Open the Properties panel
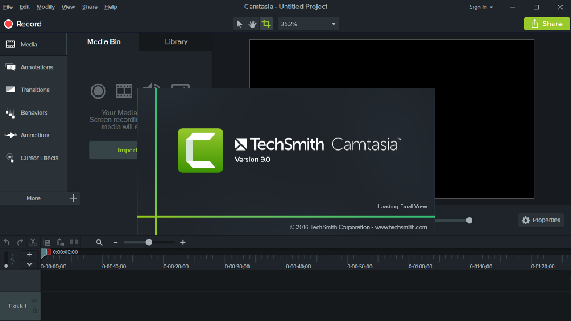 (x=541, y=220)
